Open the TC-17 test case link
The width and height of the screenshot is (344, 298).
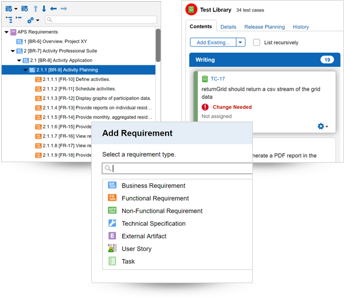218,79
